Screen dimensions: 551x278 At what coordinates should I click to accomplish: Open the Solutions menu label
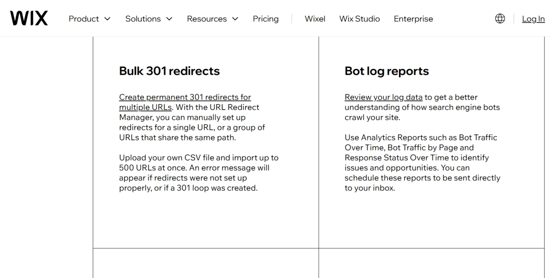[x=143, y=19]
